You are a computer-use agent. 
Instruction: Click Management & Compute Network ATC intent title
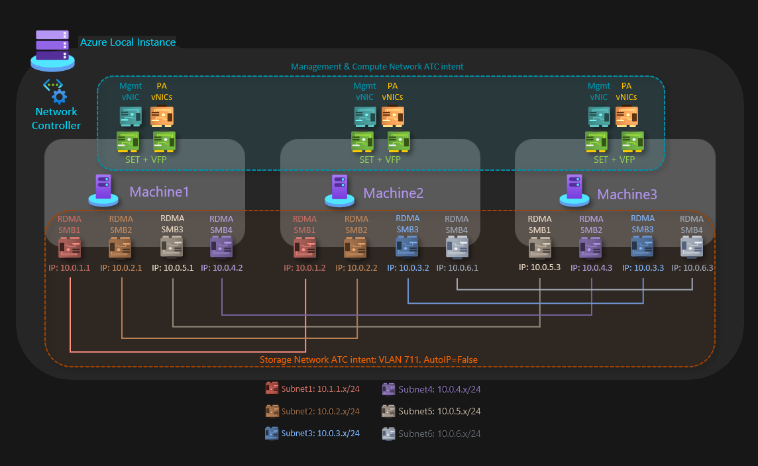pos(377,67)
